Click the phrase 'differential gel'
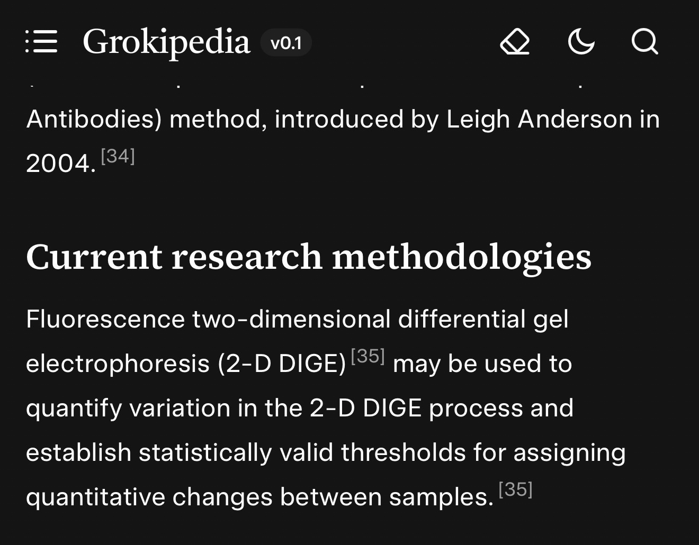 click(x=483, y=319)
